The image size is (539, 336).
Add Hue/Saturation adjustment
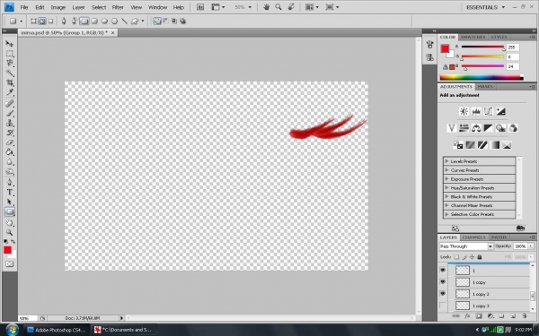tap(464, 128)
